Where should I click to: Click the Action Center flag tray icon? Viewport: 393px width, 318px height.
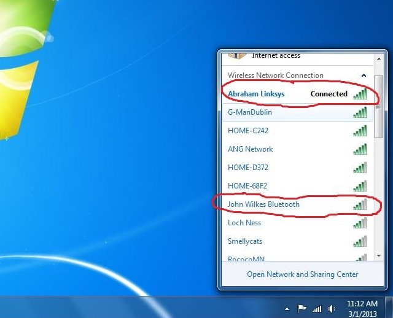tap(302, 308)
